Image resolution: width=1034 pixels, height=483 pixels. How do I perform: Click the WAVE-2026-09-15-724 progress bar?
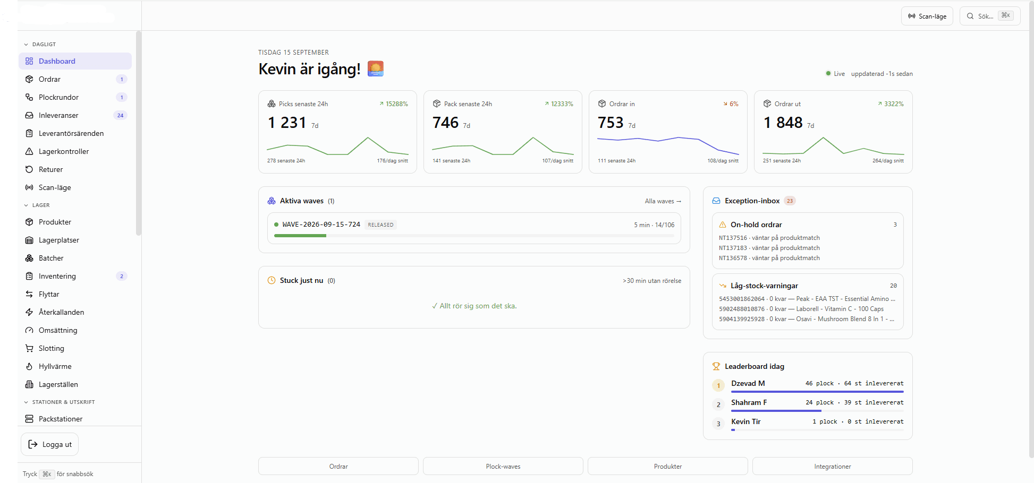pos(474,236)
